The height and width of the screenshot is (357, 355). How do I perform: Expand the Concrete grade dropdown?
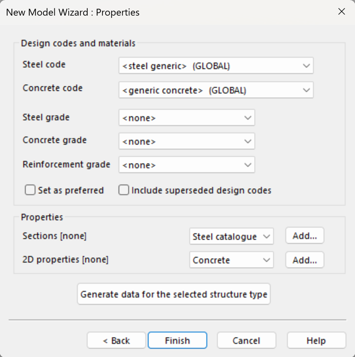click(186, 141)
